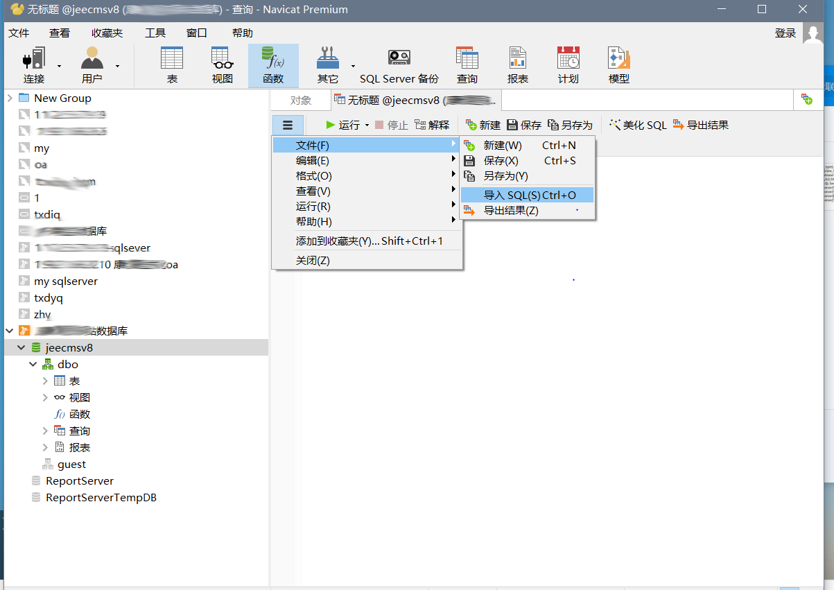
Task: Open the 查看(V) popup menu item
Action: coord(367,191)
